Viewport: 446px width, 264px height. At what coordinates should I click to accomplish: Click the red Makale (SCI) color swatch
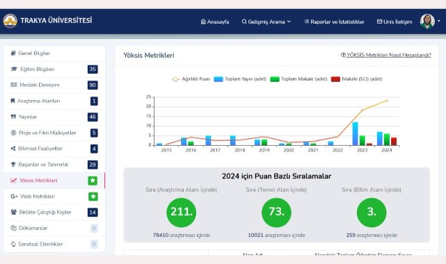click(335, 79)
